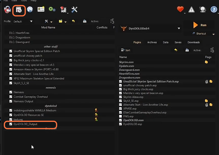
Task: Click the Flags column header in the plugin list
Action: click(x=208, y=57)
